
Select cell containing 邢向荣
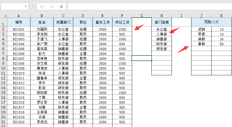(42, 93)
